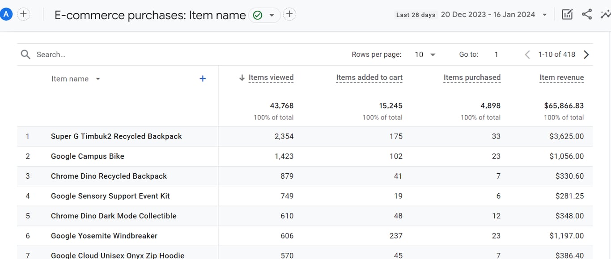The image size is (611, 259).
Task: Share this report via share icon
Action: tap(587, 14)
